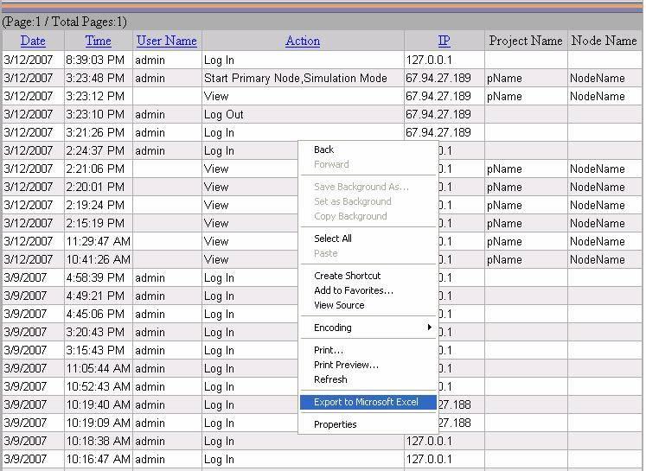
Task: Sort by the Time column link
Action: 99,41
